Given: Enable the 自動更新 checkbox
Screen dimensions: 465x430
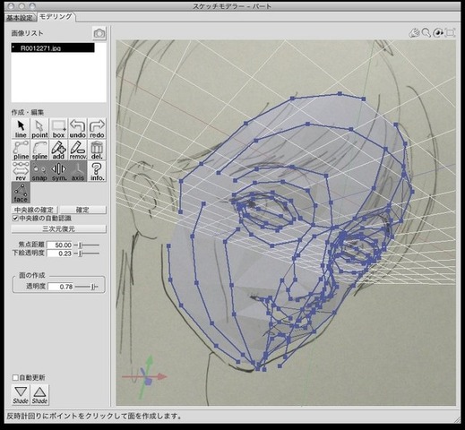Looking at the screenshot, I should 15,378.
